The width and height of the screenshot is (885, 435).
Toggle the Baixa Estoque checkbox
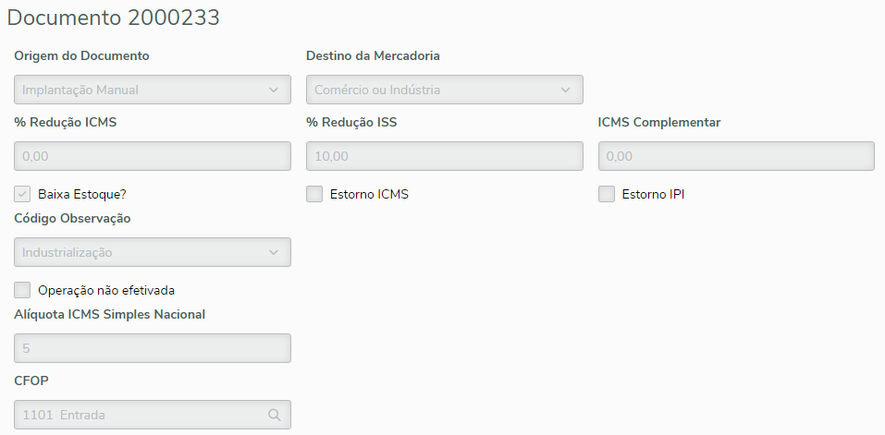pos(23,194)
